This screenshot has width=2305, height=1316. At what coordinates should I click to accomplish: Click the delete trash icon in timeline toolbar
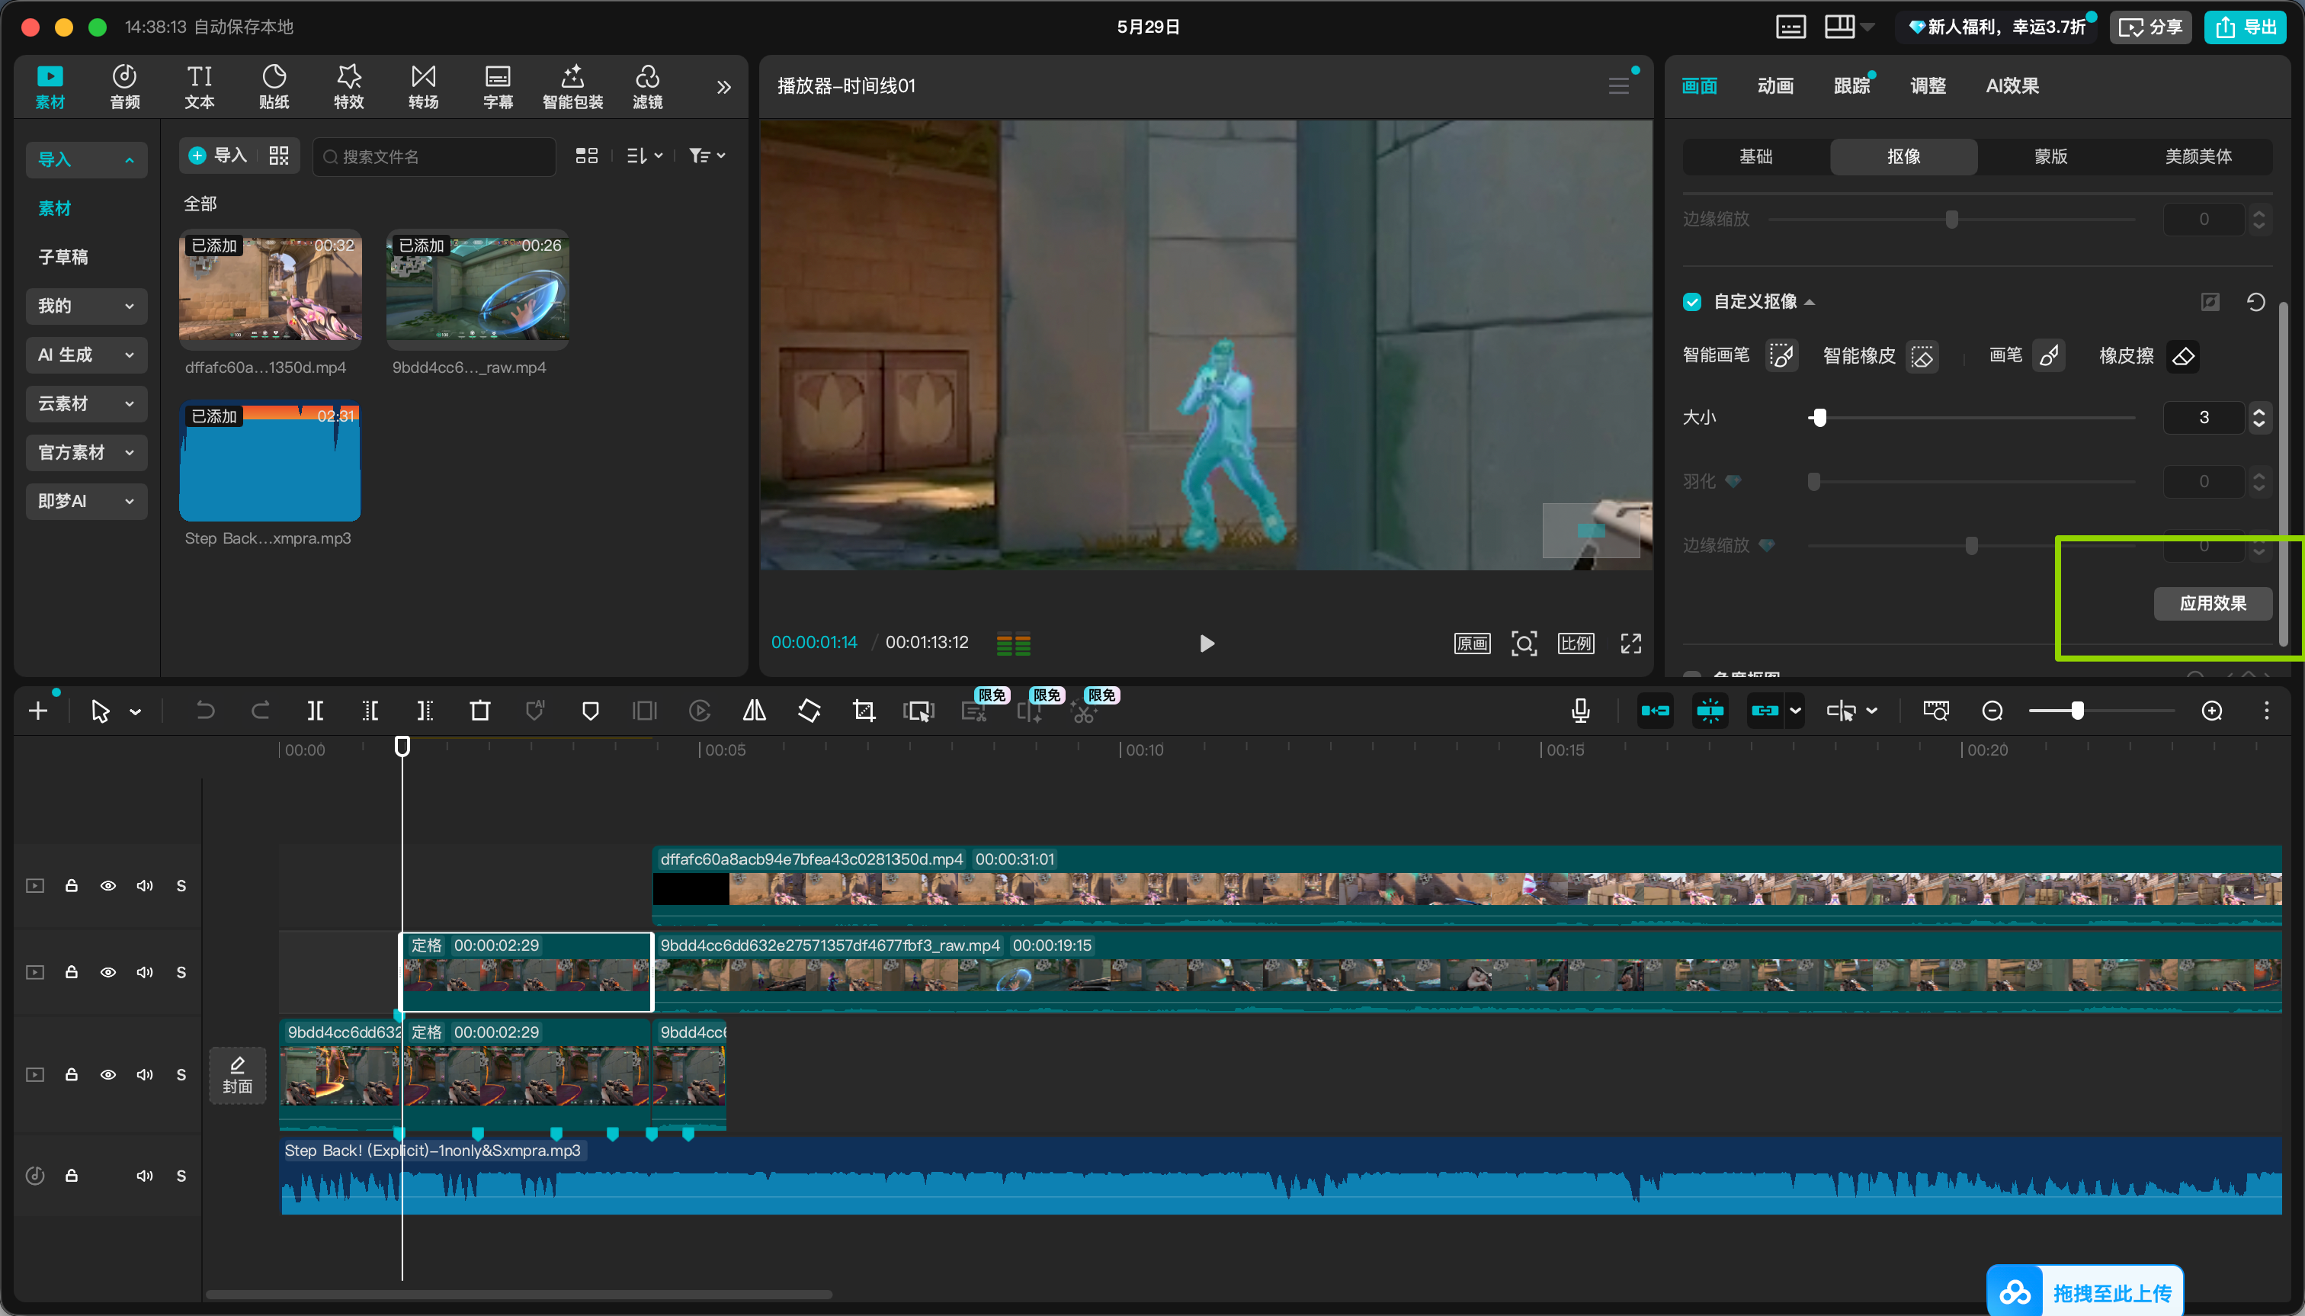coord(479,711)
